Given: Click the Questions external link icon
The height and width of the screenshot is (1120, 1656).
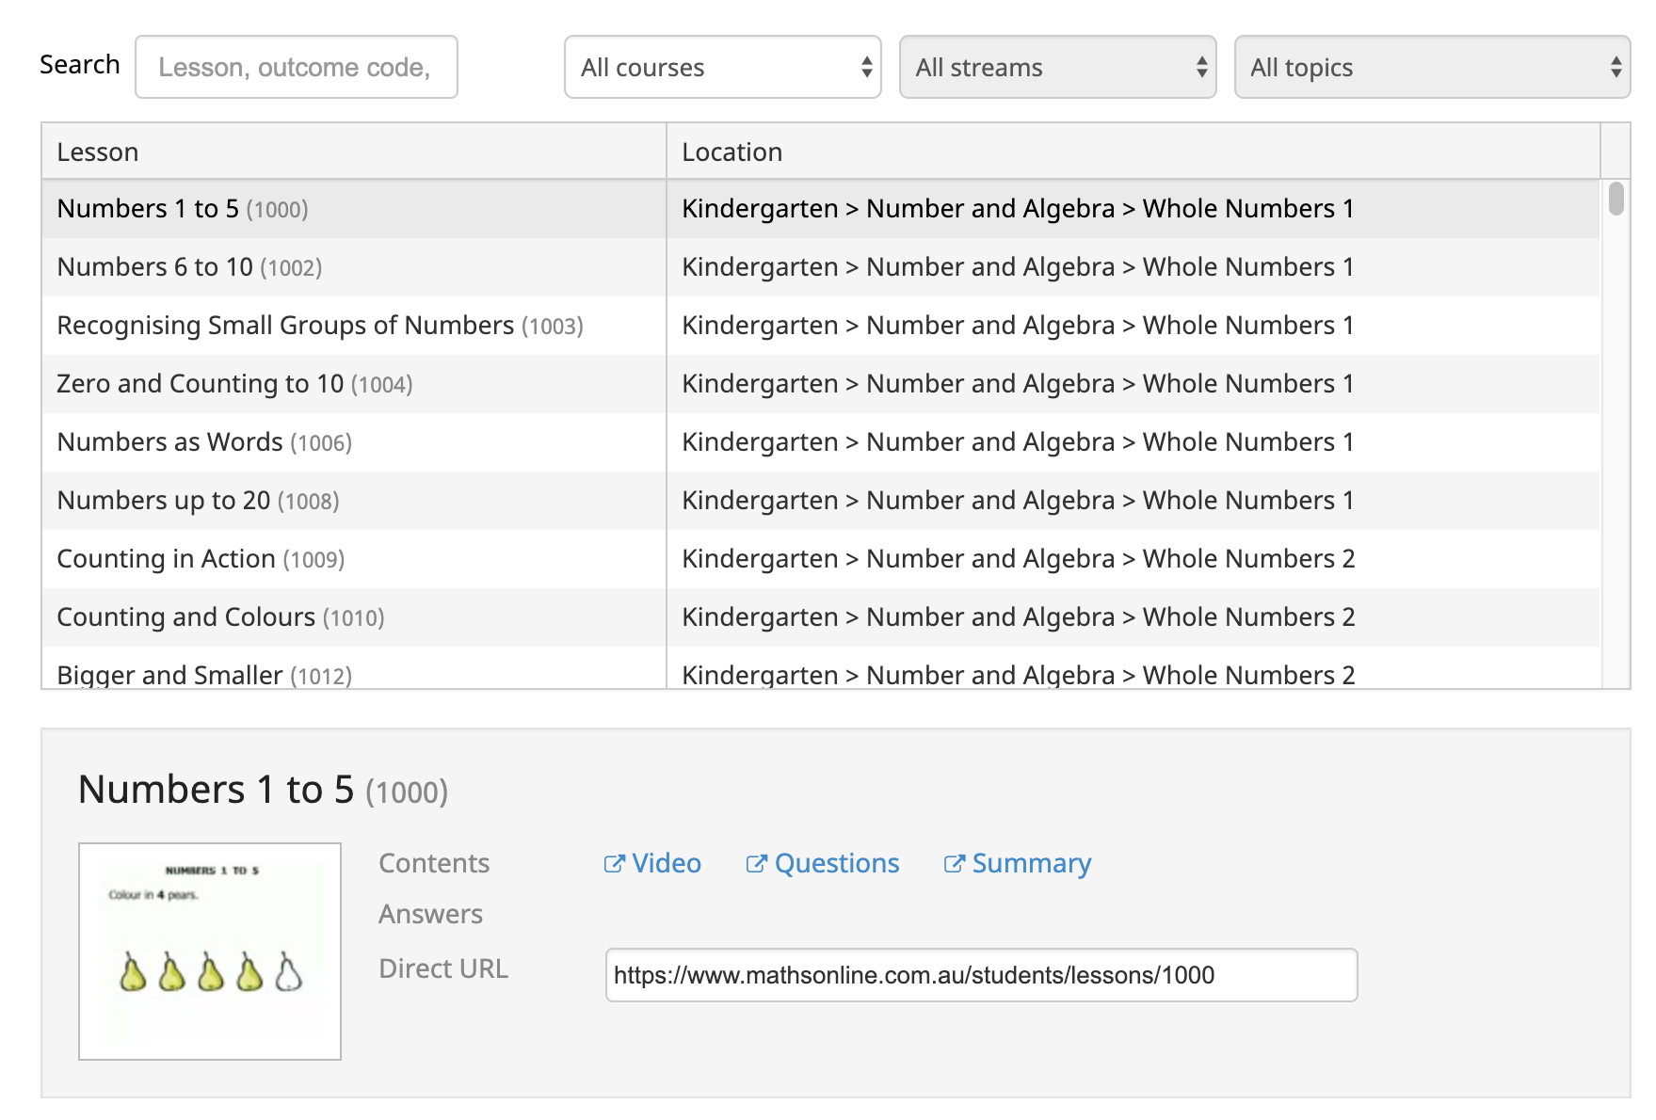Looking at the screenshot, I should click(758, 863).
